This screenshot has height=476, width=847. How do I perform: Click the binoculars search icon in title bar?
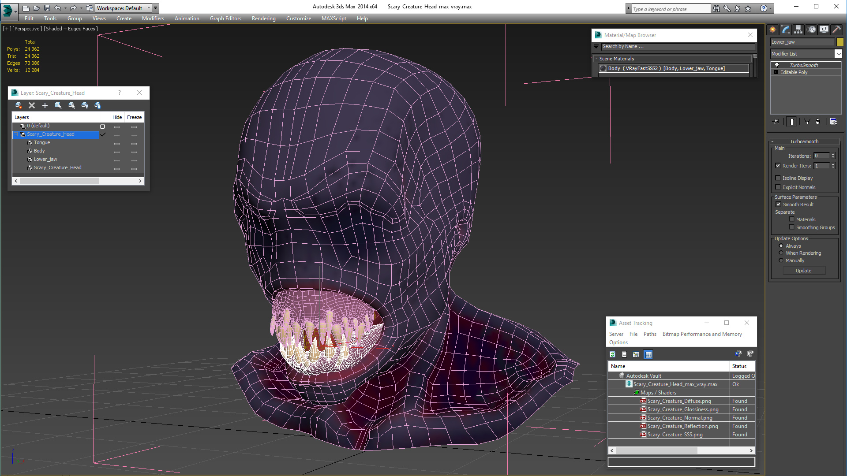(716, 8)
